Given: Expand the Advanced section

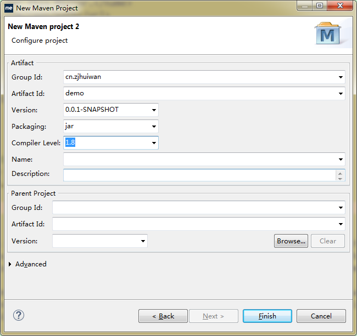Looking at the screenshot, I should (10, 264).
